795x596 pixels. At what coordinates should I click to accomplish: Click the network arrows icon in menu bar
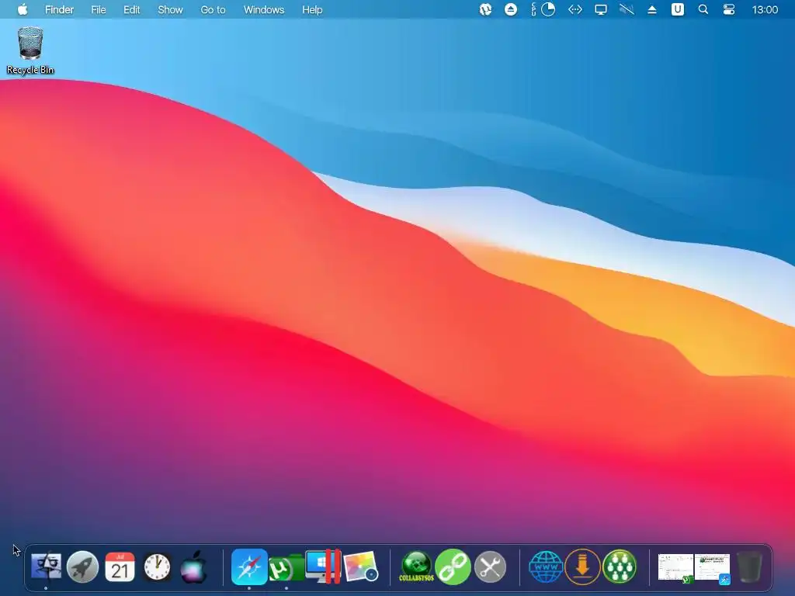point(575,9)
